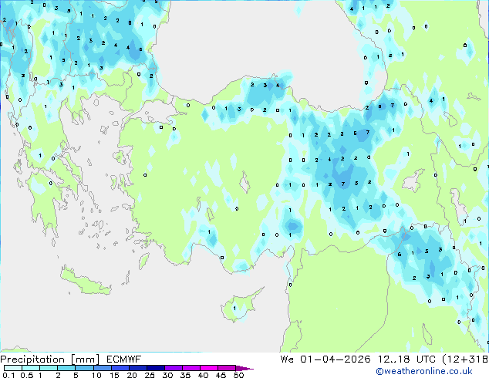Select the 25–30 mm dark blue swatch

coord(156,368)
